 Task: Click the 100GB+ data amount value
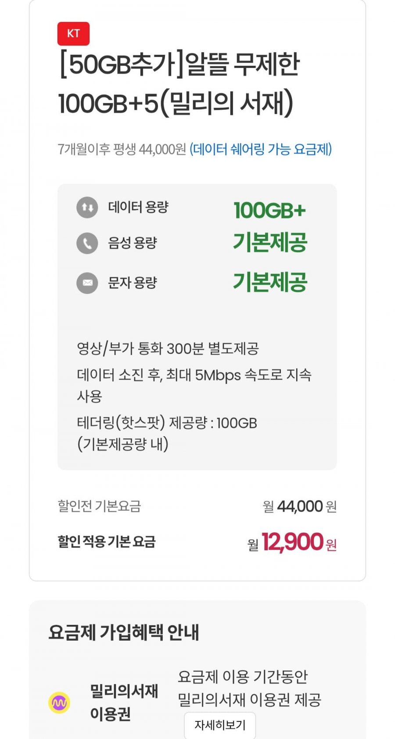point(269,210)
